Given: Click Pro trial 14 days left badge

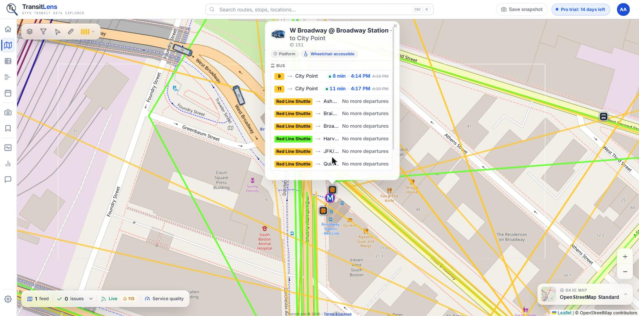Looking at the screenshot, I should click(x=580, y=9).
